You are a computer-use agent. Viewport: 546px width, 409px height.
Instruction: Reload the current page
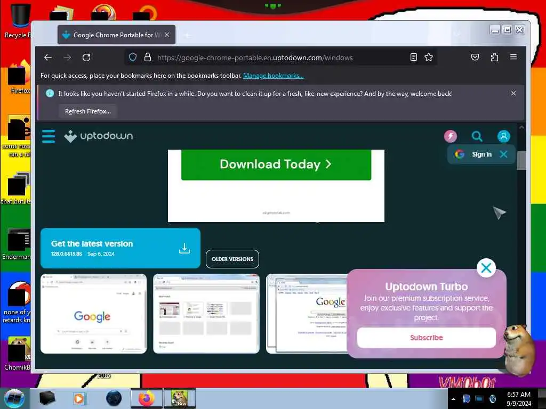pos(86,58)
